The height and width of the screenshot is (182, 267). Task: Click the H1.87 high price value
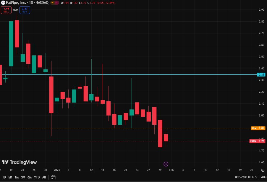coord(74,3)
